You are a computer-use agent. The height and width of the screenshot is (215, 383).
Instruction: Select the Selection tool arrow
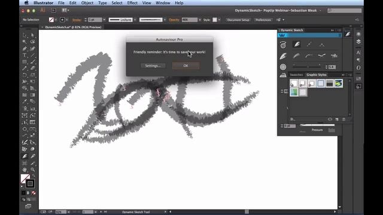click(25, 36)
